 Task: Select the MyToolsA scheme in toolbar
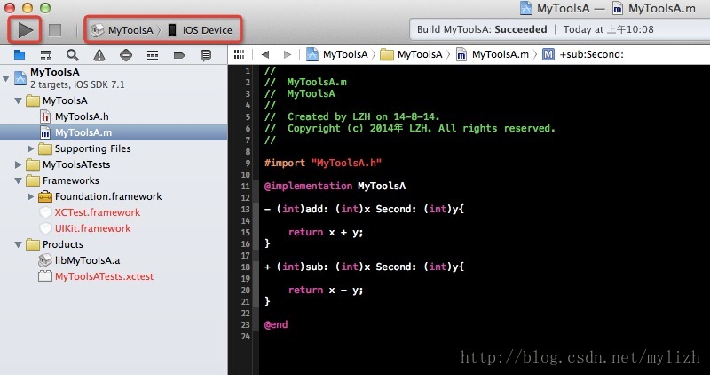tap(122, 30)
